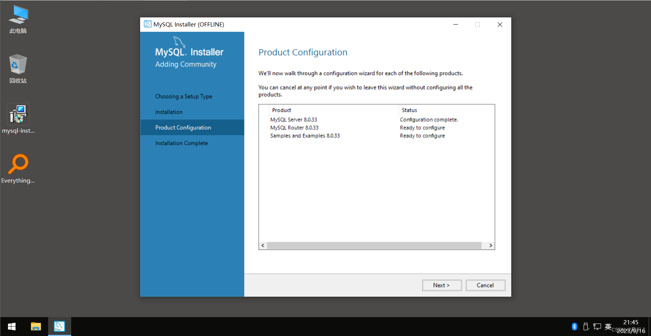Click the MySQL dolphin logo in the sidebar

[179, 42]
